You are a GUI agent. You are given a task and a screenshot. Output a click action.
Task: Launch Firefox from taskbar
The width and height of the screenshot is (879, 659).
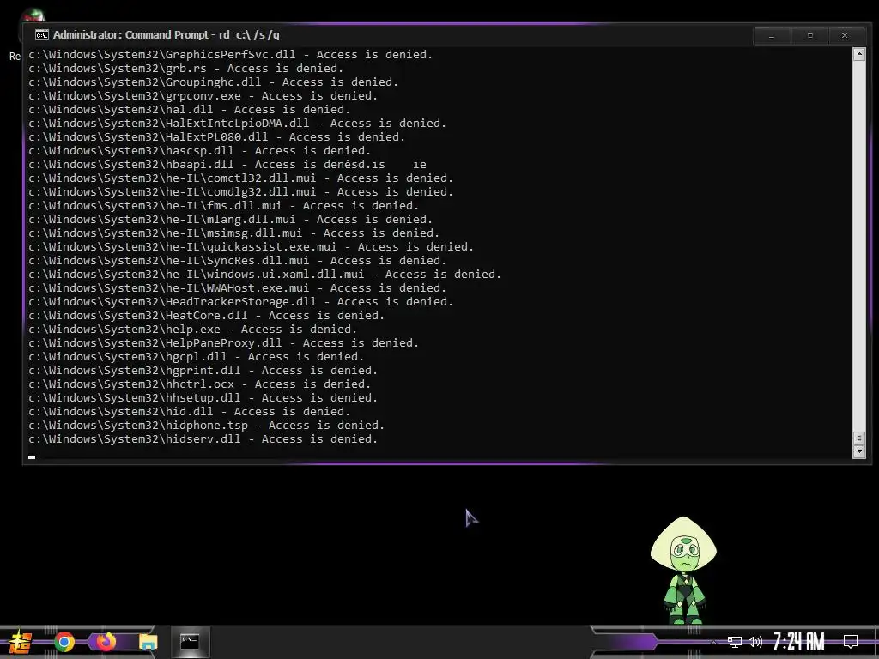click(x=106, y=642)
